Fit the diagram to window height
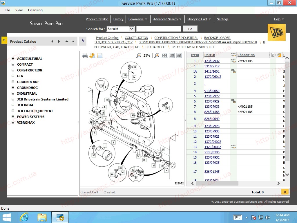Image resolution: width=297 pixels, height=223 pixels. (x=179, y=55)
